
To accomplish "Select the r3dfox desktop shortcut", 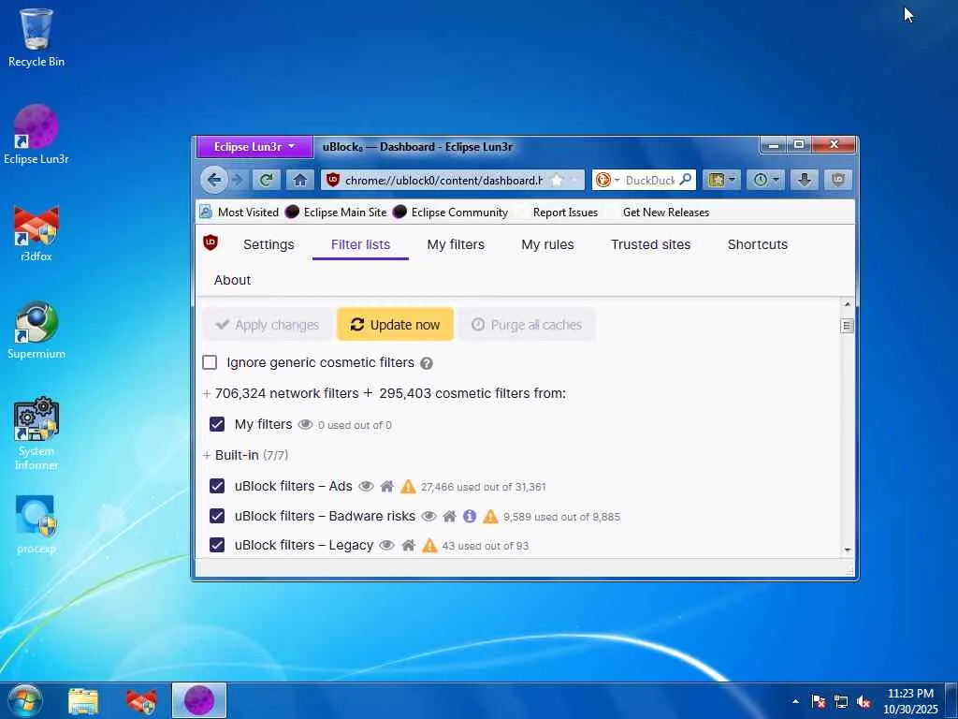I will [x=36, y=233].
